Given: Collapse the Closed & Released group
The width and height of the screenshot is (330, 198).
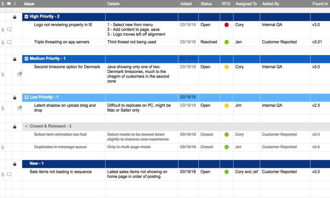Looking at the screenshot, I should click(26, 127).
